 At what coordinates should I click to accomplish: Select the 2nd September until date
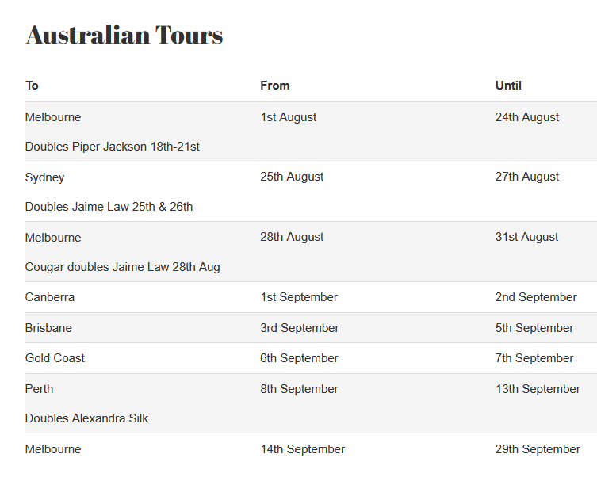coord(536,297)
